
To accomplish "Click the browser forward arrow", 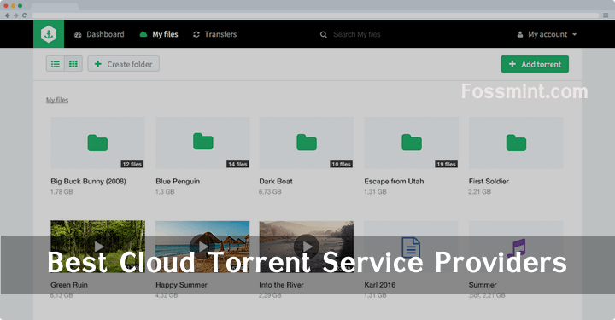I will [x=16, y=15].
